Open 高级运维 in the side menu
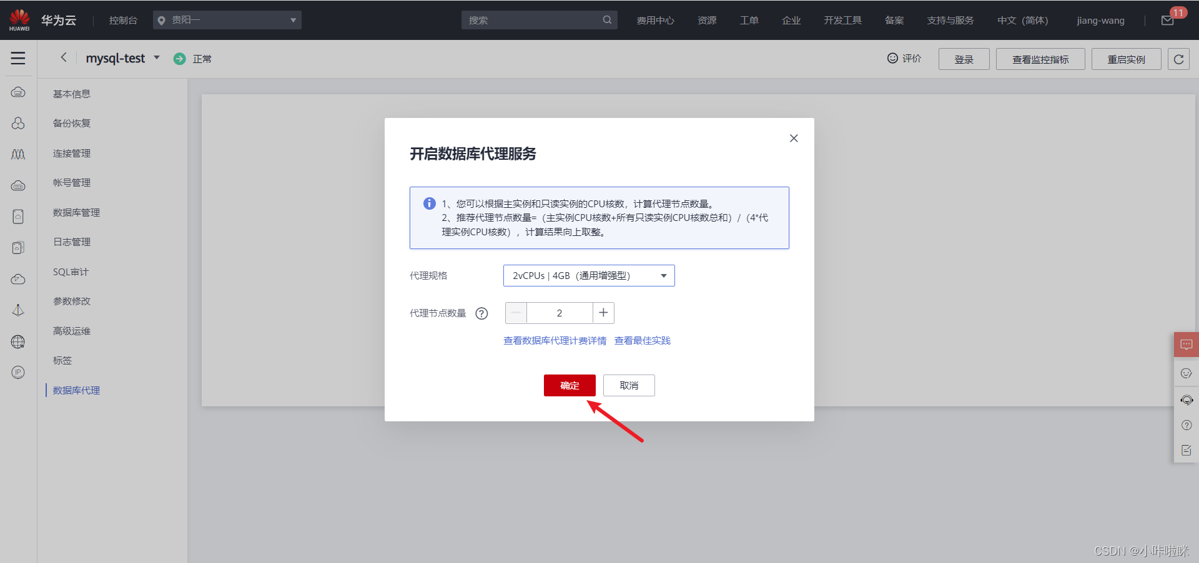 (x=72, y=331)
